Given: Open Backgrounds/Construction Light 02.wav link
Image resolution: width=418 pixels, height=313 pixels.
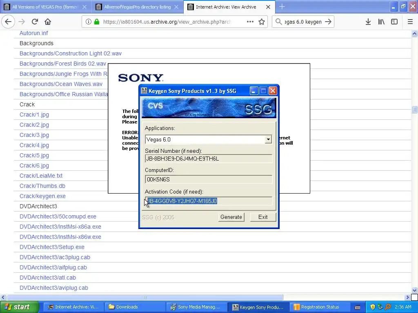Looking at the screenshot, I should point(70,53).
